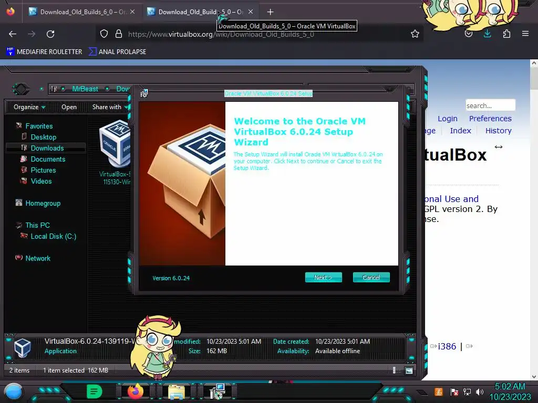Select Local Disk (C:) in sidebar

(53, 236)
